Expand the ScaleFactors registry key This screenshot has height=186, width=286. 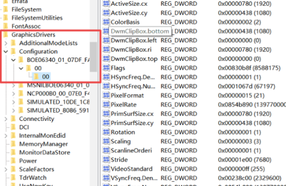click(6, 169)
